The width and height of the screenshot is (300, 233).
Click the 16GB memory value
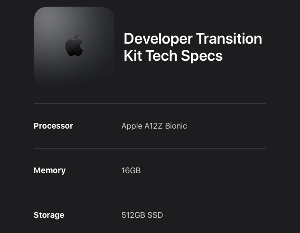[x=131, y=171]
